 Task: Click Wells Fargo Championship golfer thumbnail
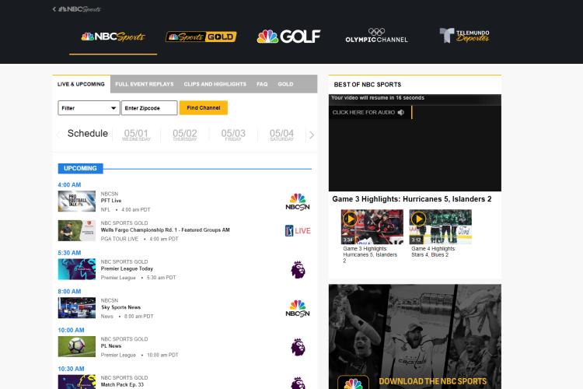click(77, 230)
